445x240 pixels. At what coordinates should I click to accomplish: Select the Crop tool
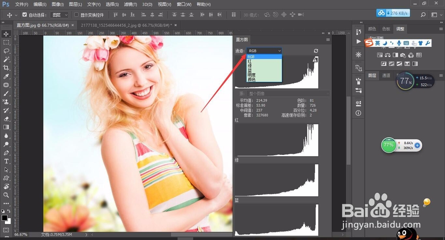coord(6,68)
